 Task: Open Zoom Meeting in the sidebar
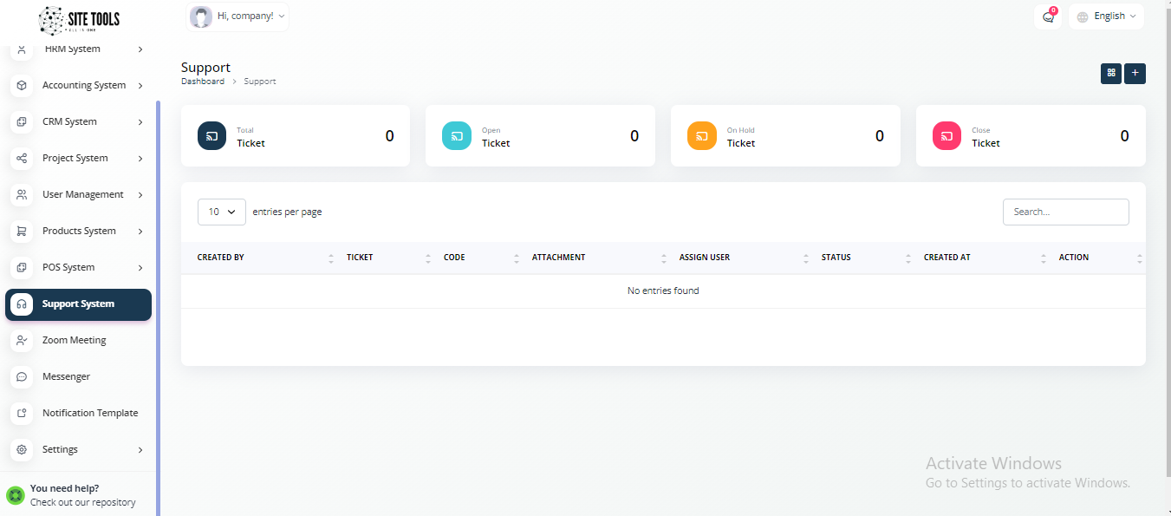74,341
